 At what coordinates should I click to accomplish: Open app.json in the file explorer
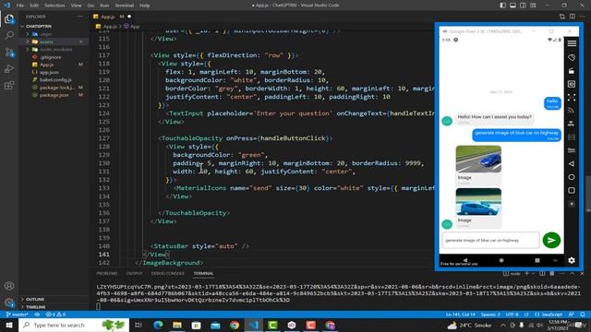click(x=49, y=72)
